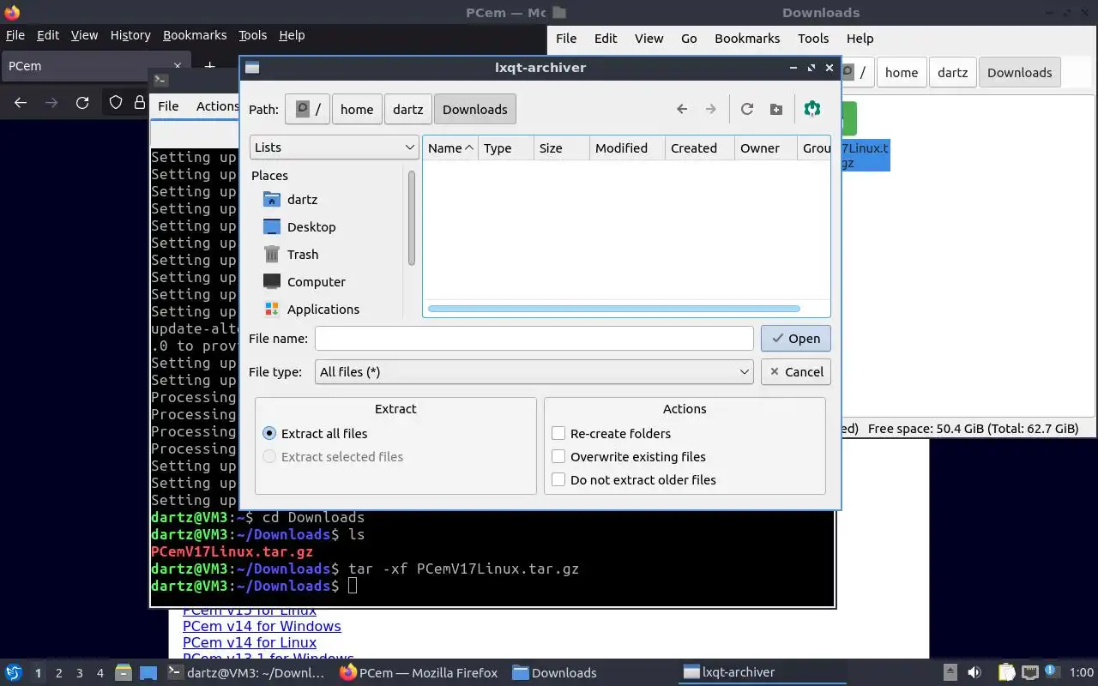Sort by Name column header
This screenshot has width=1098, height=686.
pos(451,148)
